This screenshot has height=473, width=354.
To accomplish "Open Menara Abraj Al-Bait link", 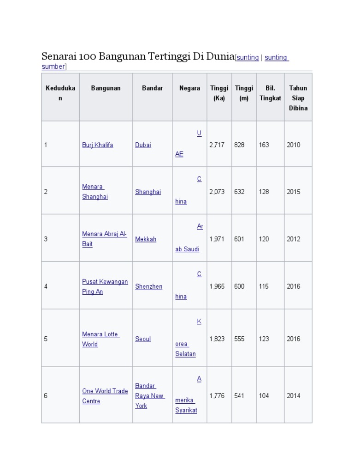I will pos(105,234).
